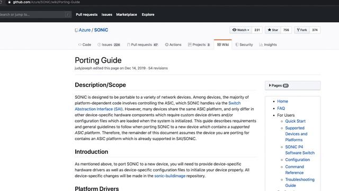The height and width of the screenshot is (191, 339).
Task: Click the repository book icon
Action: pos(76,30)
